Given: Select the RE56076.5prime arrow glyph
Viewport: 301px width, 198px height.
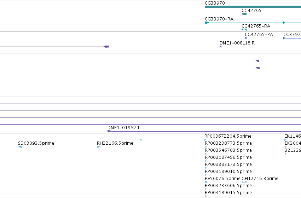Looking at the screenshot, I should [x=206, y=182].
